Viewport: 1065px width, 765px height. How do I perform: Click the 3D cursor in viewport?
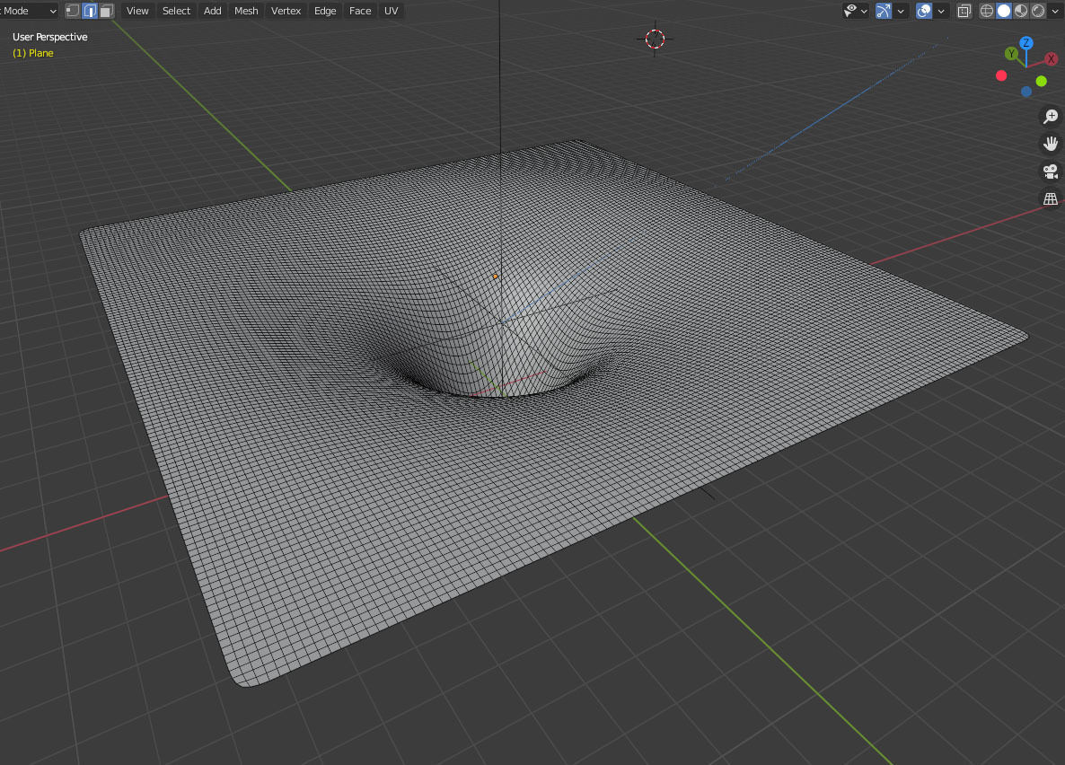pyautogui.click(x=655, y=40)
